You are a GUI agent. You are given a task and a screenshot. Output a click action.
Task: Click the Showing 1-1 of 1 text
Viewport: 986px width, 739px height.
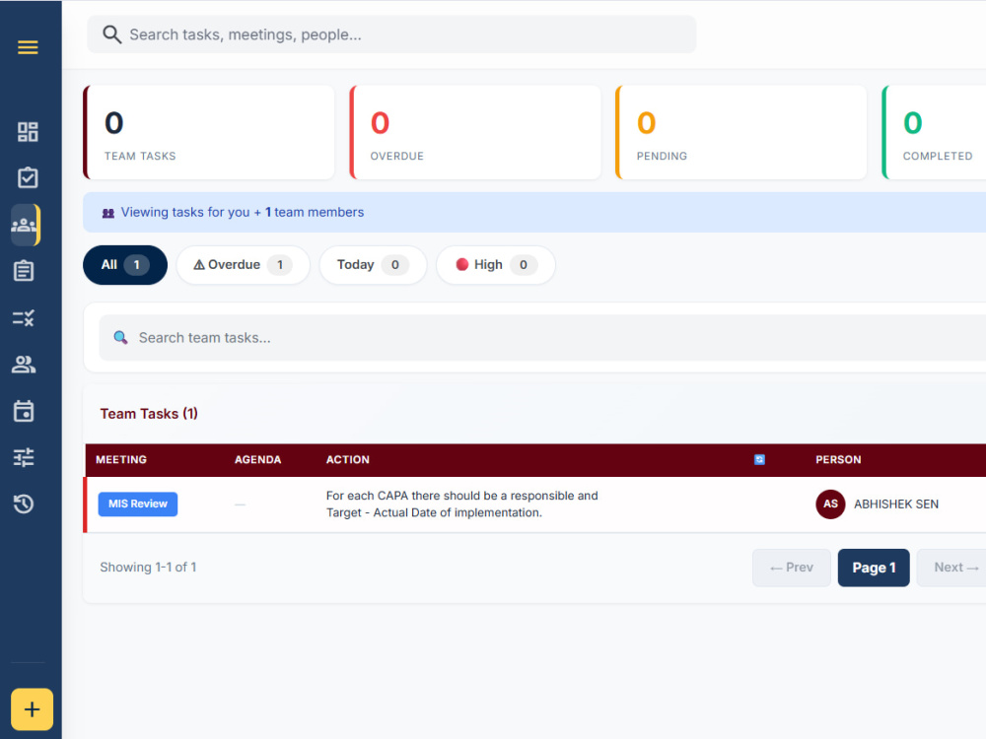pyautogui.click(x=149, y=568)
